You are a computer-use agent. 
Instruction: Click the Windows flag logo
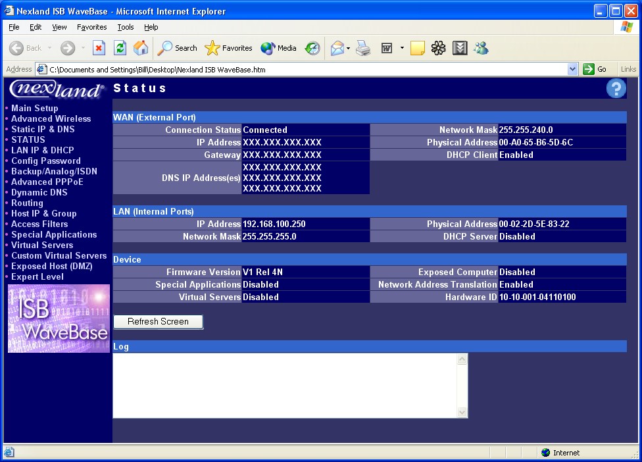pyautogui.click(x=626, y=27)
